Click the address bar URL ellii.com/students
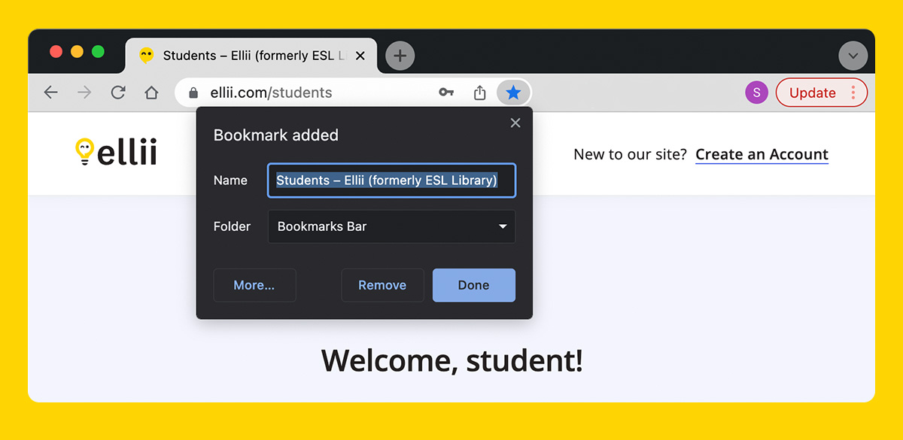 [271, 93]
